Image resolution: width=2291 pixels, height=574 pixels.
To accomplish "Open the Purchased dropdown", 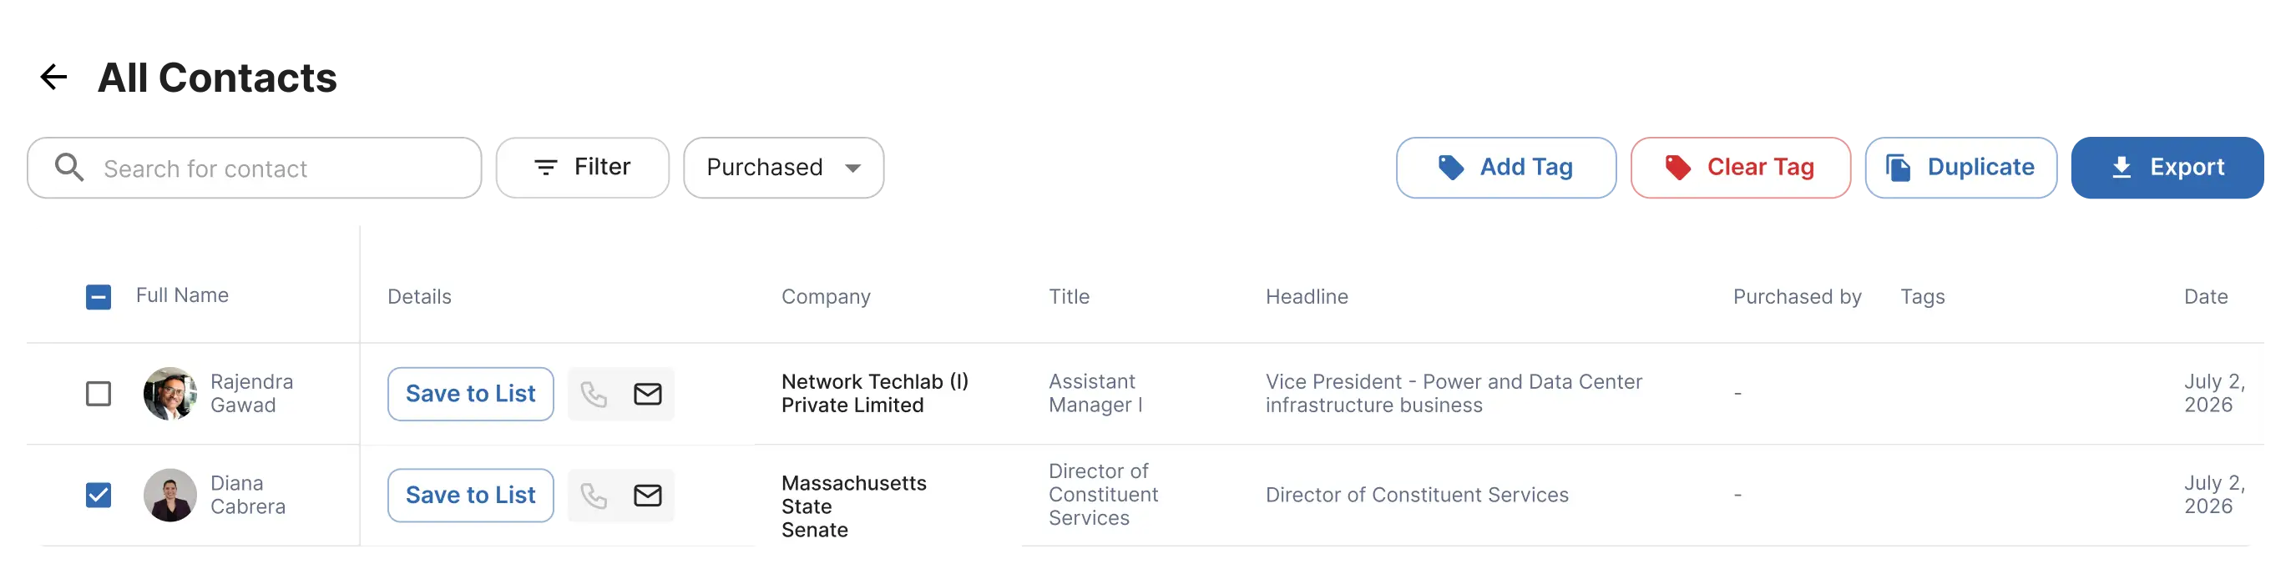I will coord(783,167).
